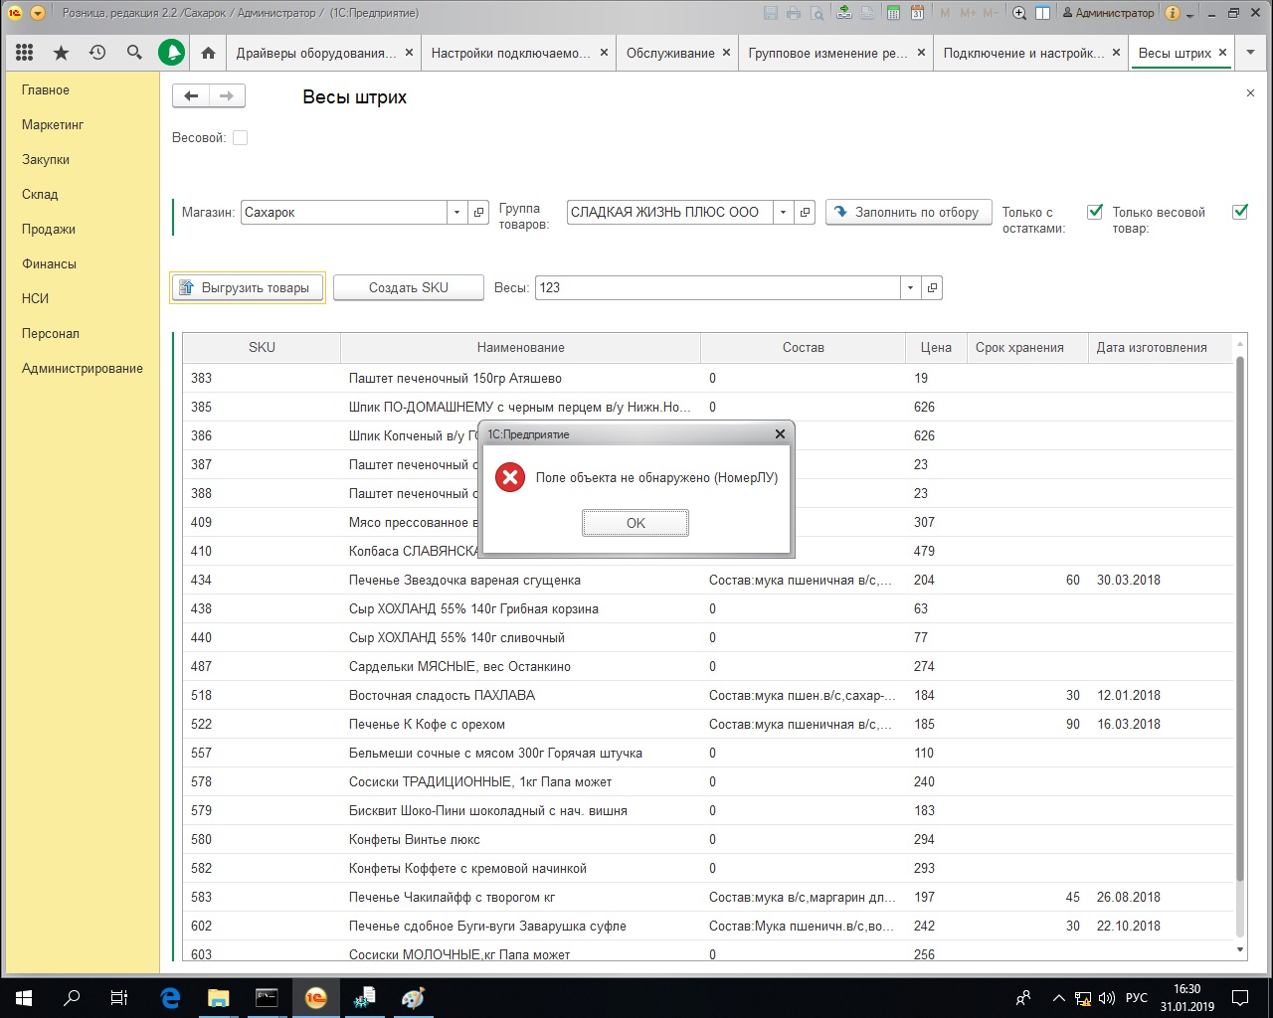The height and width of the screenshot is (1018, 1273).
Task: Click Выгрузить товары button
Action: 248,287
